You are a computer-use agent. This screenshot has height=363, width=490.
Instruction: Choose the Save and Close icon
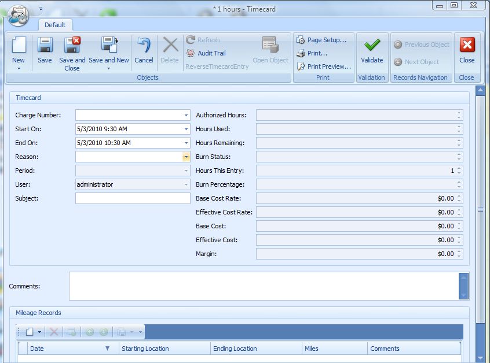tap(72, 45)
